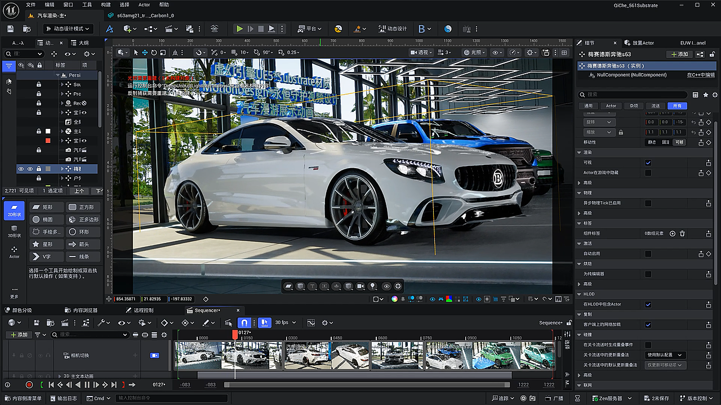Click the favorites star icon in details panel
This screenshot has height=405, width=721.
[x=705, y=95]
